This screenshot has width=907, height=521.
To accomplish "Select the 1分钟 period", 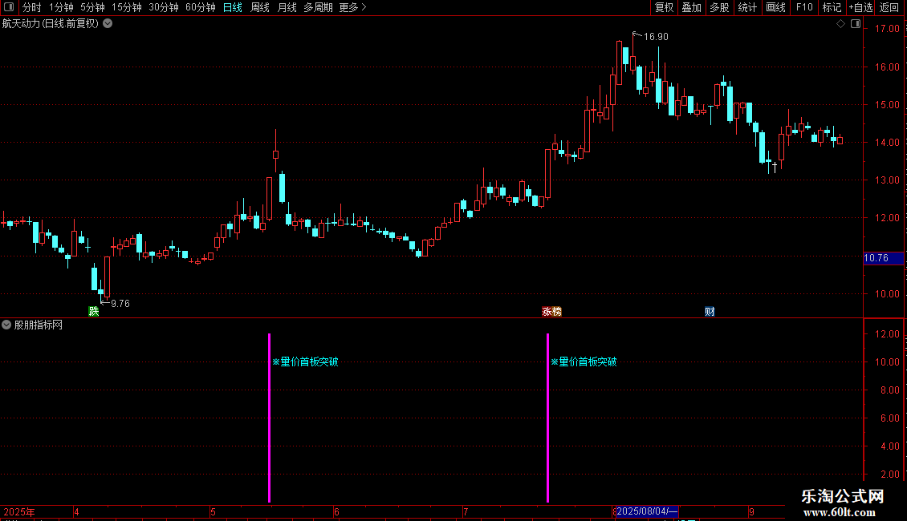I will coord(61,7).
